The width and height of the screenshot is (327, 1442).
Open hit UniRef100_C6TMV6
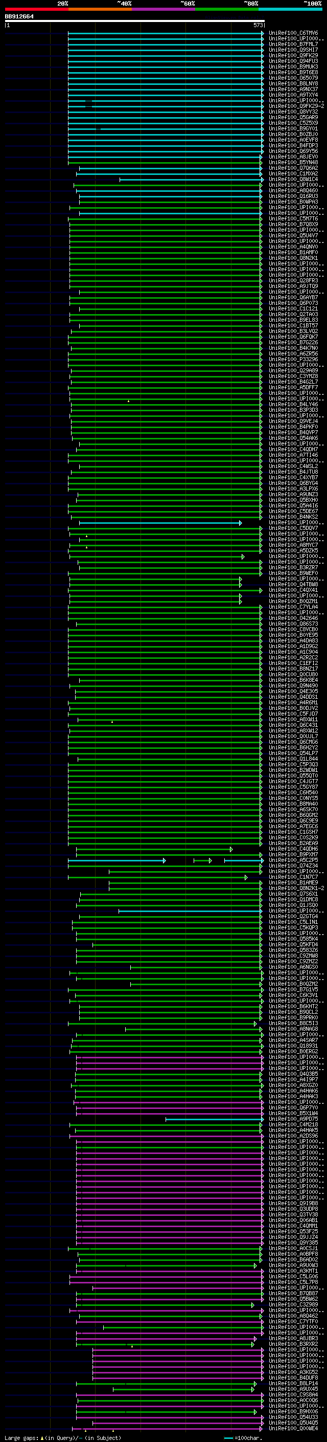293,33
